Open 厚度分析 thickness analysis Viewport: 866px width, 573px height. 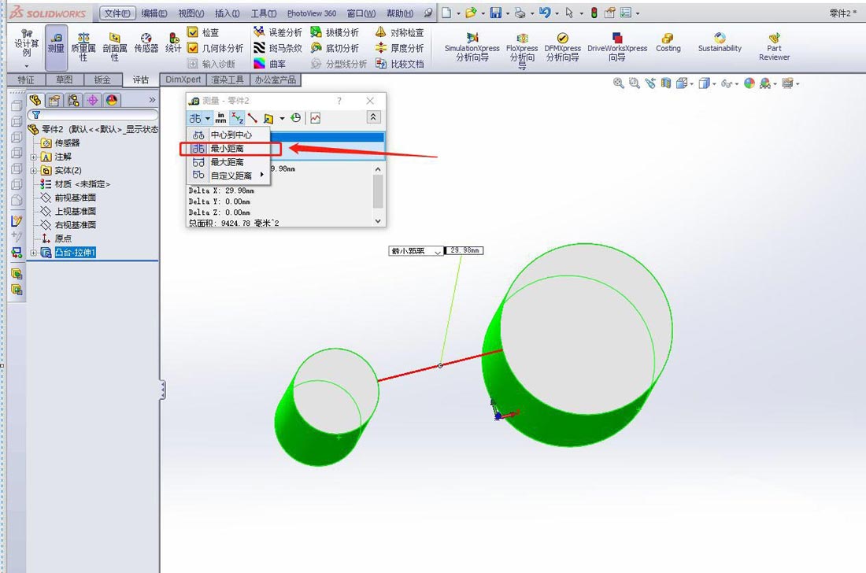coord(399,48)
